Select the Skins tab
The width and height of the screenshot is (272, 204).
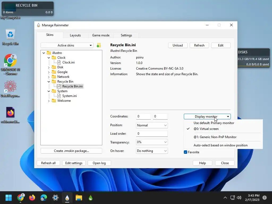click(50, 35)
